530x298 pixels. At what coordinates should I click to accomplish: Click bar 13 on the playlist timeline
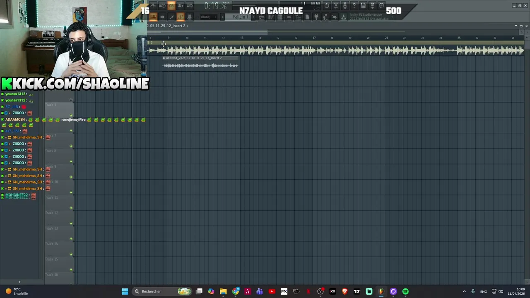[242, 38]
